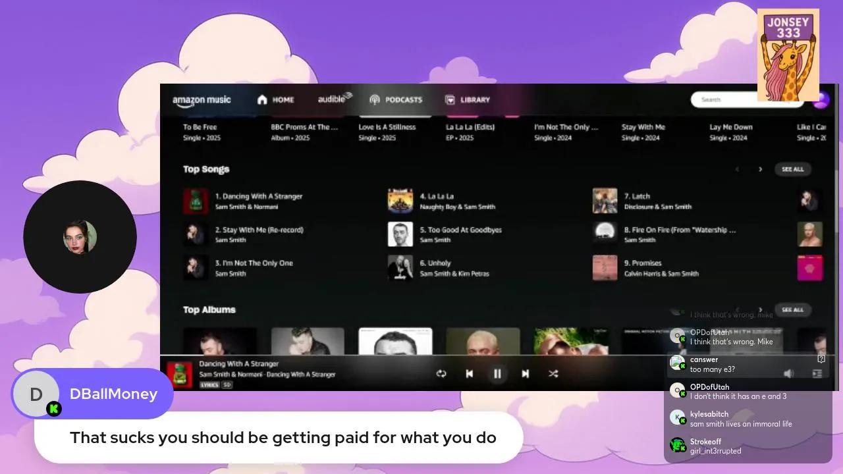This screenshot has width=843, height=474.
Task: Click the chat message "too many e3?"
Action: click(713, 369)
